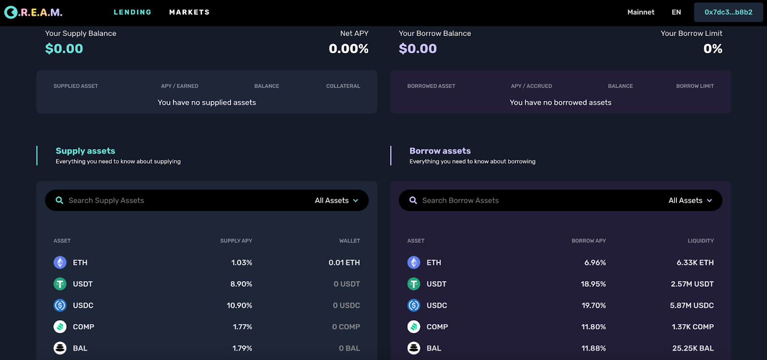Click the 11.88% BAL borrow APY

(x=593, y=349)
